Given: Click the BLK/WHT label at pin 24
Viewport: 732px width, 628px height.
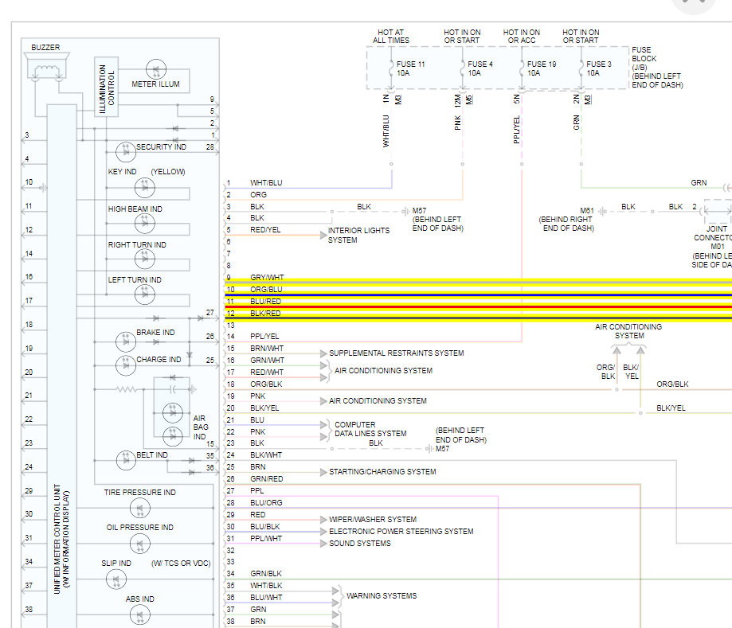Looking at the screenshot, I should [266, 455].
